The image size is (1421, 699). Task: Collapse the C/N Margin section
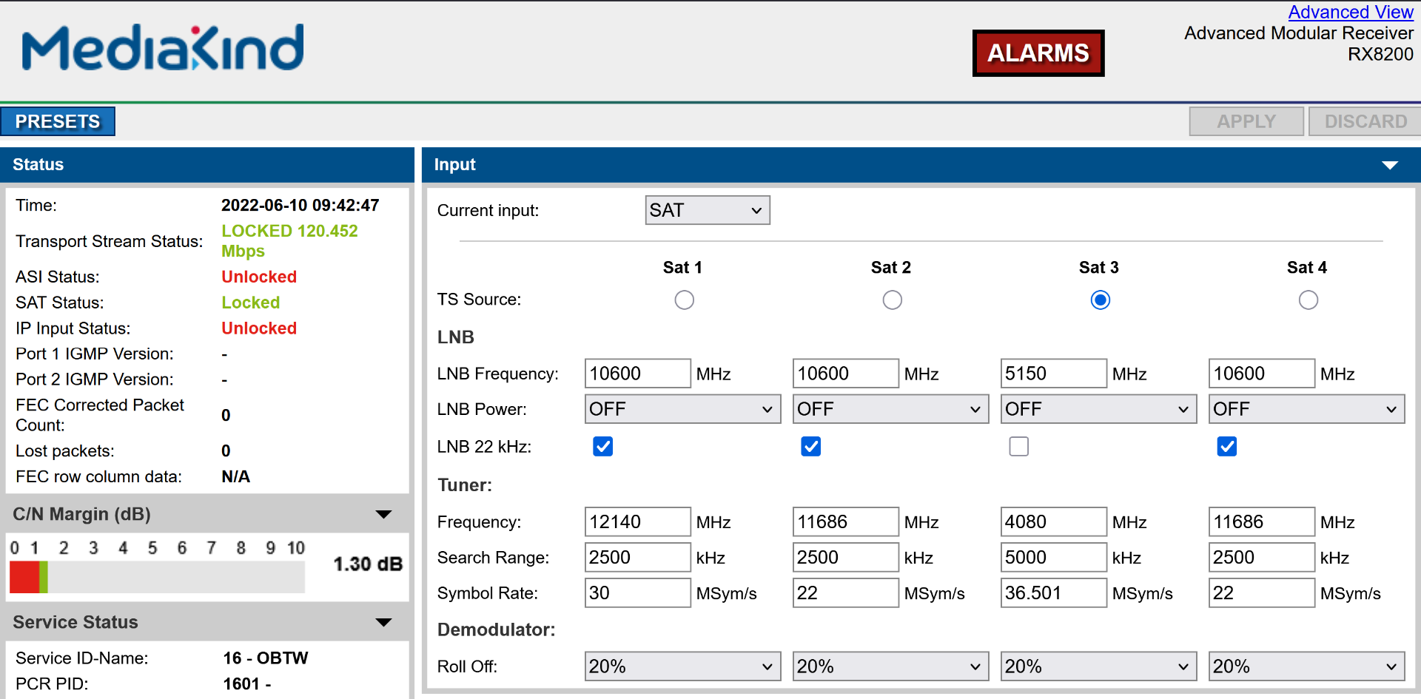383,514
